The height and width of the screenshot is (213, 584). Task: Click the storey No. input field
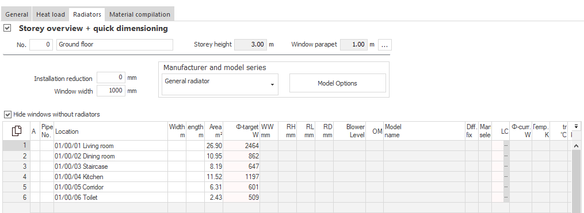click(41, 45)
